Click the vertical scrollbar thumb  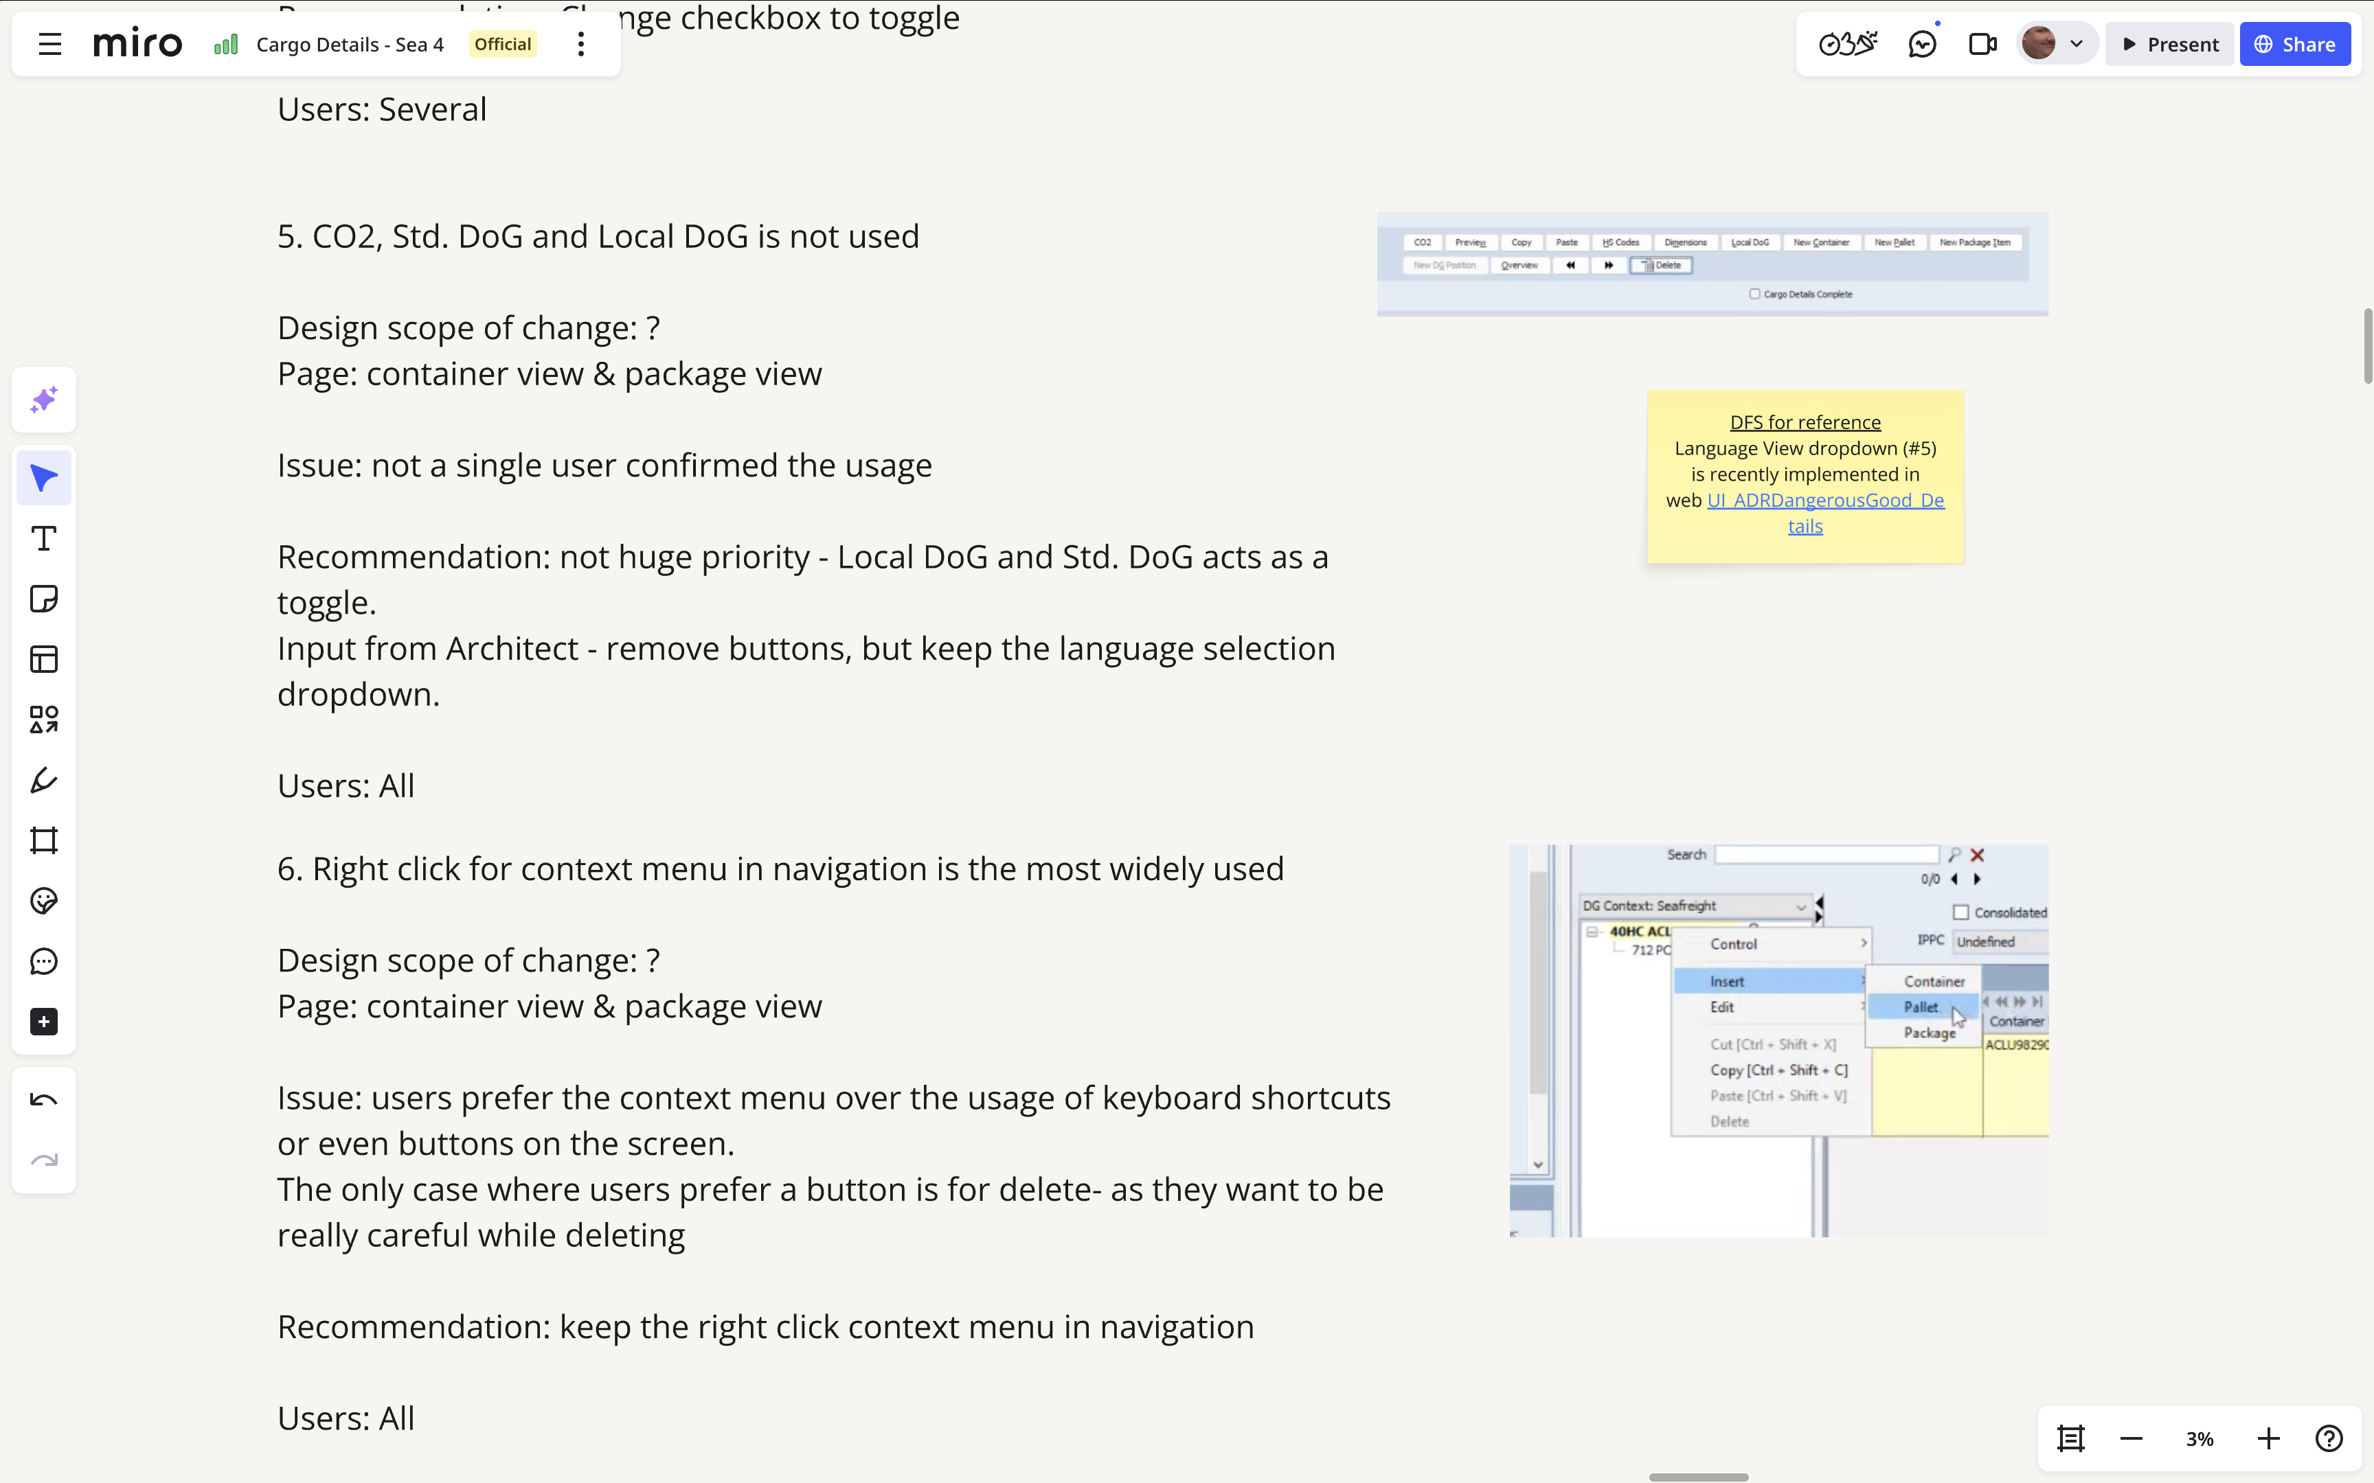[2367, 345]
